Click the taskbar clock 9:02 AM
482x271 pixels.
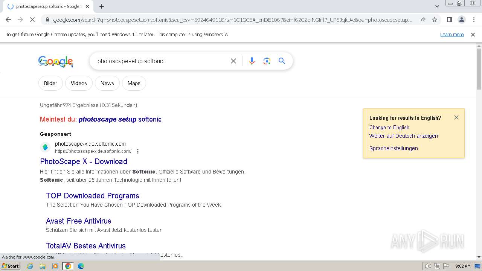(x=463, y=266)
